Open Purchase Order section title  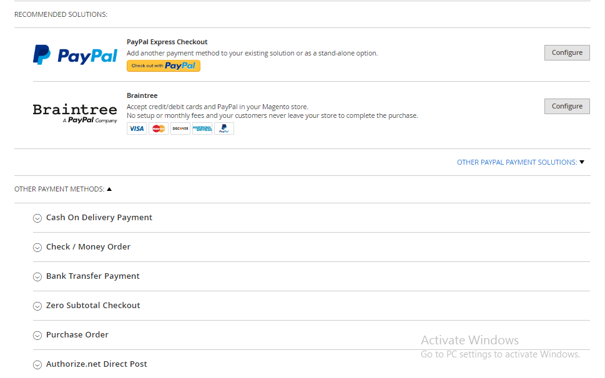(77, 334)
